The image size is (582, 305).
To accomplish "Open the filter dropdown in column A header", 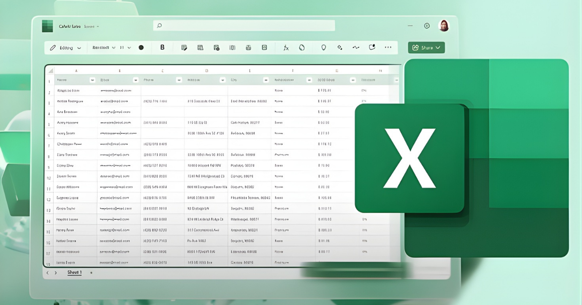I will tap(93, 80).
